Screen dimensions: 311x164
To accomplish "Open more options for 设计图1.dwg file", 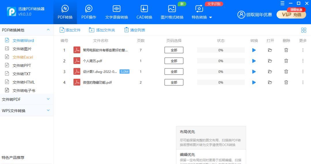I will click(303, 72).
